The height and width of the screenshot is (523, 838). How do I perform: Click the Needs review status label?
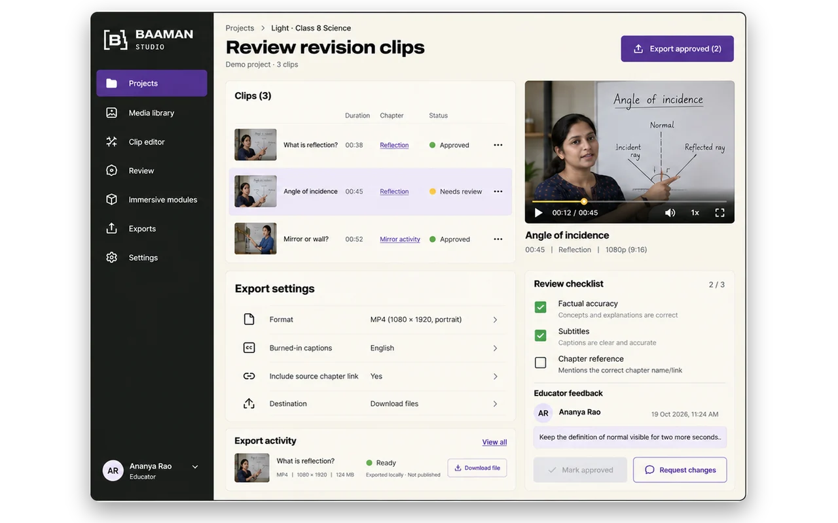coord(461,192)
